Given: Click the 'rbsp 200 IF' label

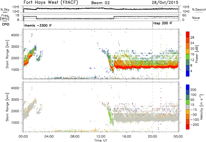Looking at the screenshot, I should click(163, 23).
